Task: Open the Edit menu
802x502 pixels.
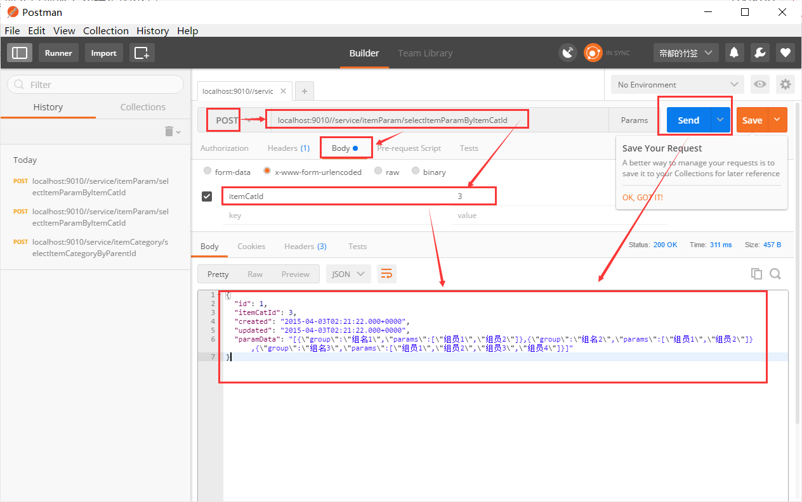Action: 37,30
